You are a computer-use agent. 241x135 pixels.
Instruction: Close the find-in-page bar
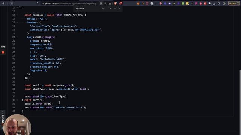(x=119, y=9)
